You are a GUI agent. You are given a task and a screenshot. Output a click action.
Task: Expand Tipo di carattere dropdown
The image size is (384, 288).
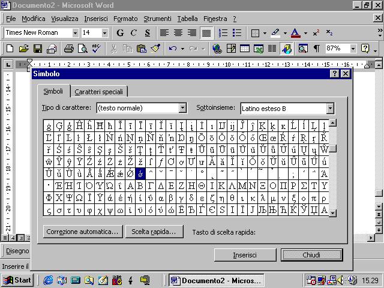[182, 108]
